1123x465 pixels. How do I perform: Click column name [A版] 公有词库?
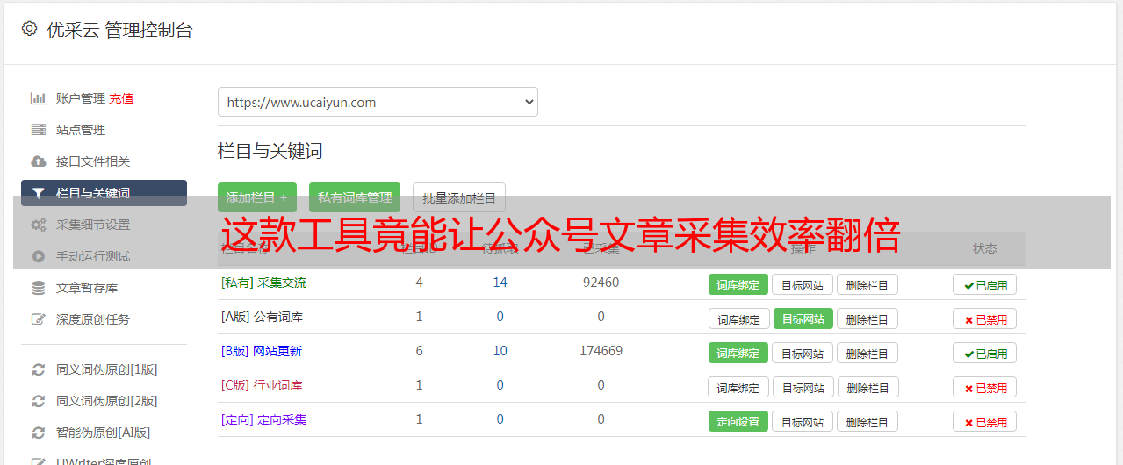click(x=262, y=317)
